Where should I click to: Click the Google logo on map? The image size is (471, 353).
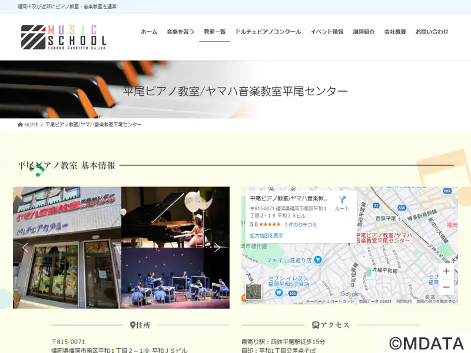click(x=349, y=294)
